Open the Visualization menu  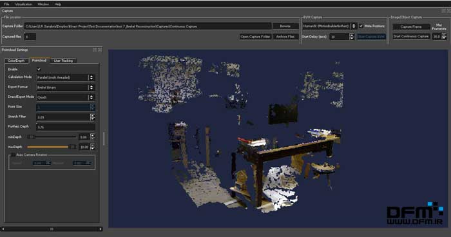click(x=24, y=5)
